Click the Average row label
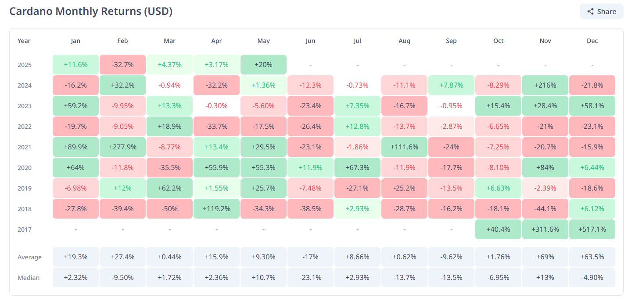Viewport: 639px width, 304px height. [x=29, y=257]
